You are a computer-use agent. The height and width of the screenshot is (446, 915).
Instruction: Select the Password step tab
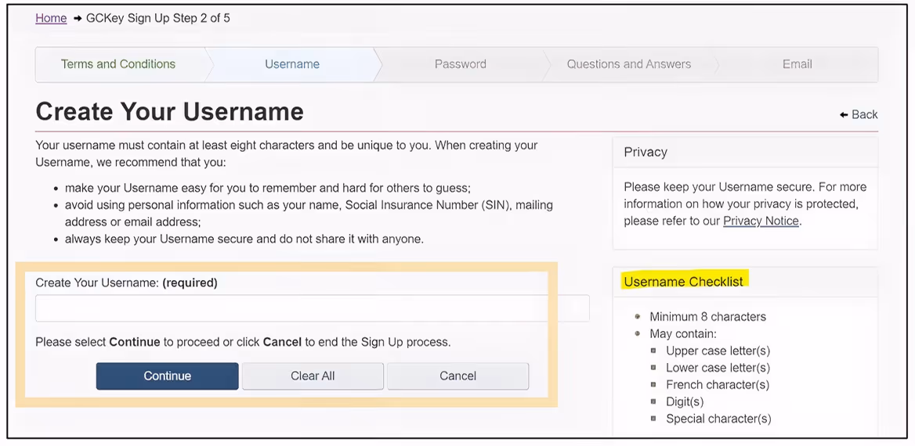tap(460, 64)
